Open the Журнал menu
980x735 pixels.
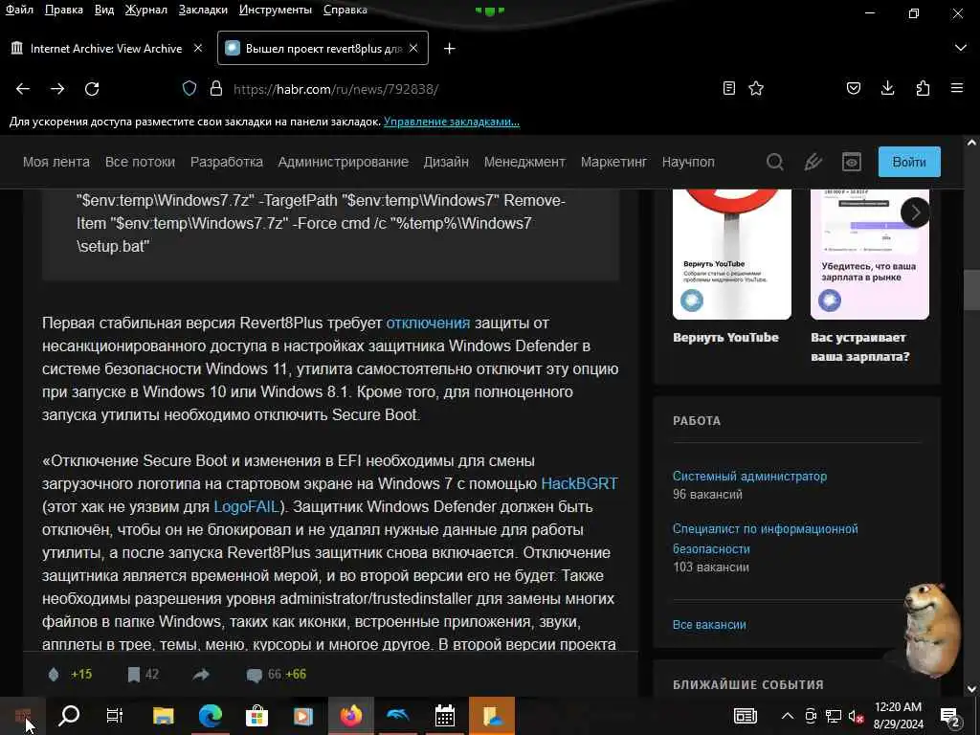click(145, 10)
